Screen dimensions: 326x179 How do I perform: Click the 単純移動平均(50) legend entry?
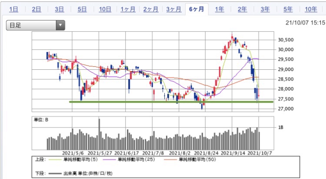pyautogui.click(x=197, y=159)
